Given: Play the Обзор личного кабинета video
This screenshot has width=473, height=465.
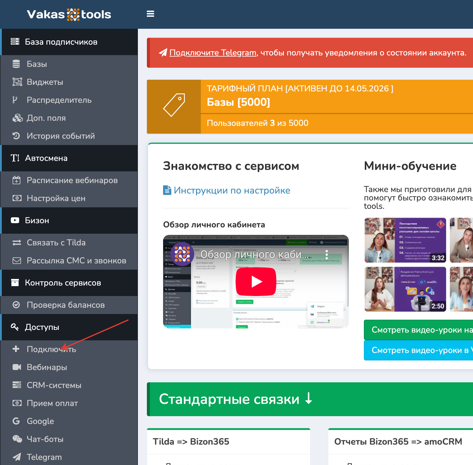Looking at the screenshot, I should (x=256, y=282).
